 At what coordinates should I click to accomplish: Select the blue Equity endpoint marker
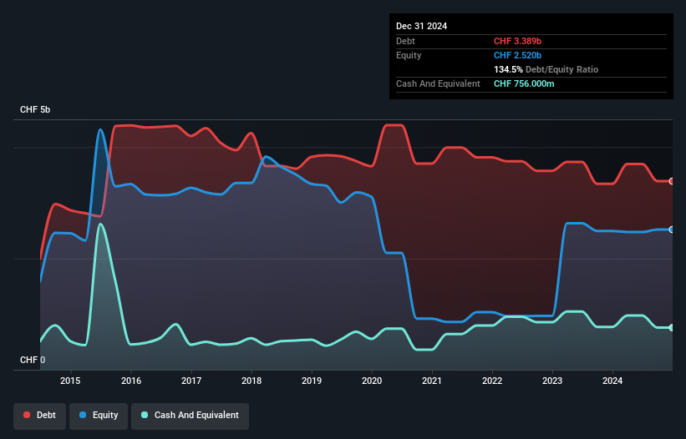672,230
